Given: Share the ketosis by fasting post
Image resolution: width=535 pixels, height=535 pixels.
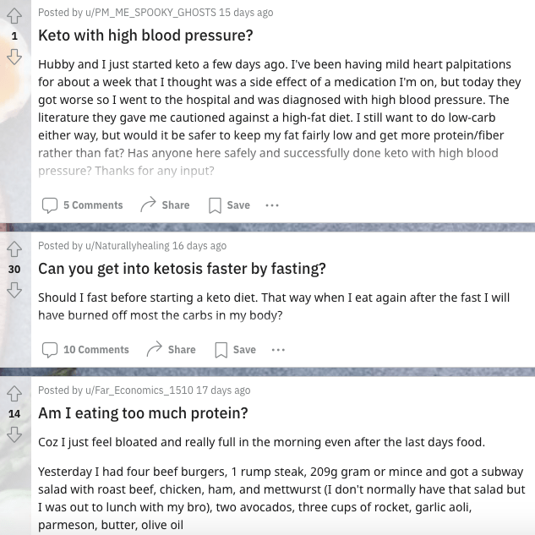Looking at the screenshot, I should click(171, 350).
